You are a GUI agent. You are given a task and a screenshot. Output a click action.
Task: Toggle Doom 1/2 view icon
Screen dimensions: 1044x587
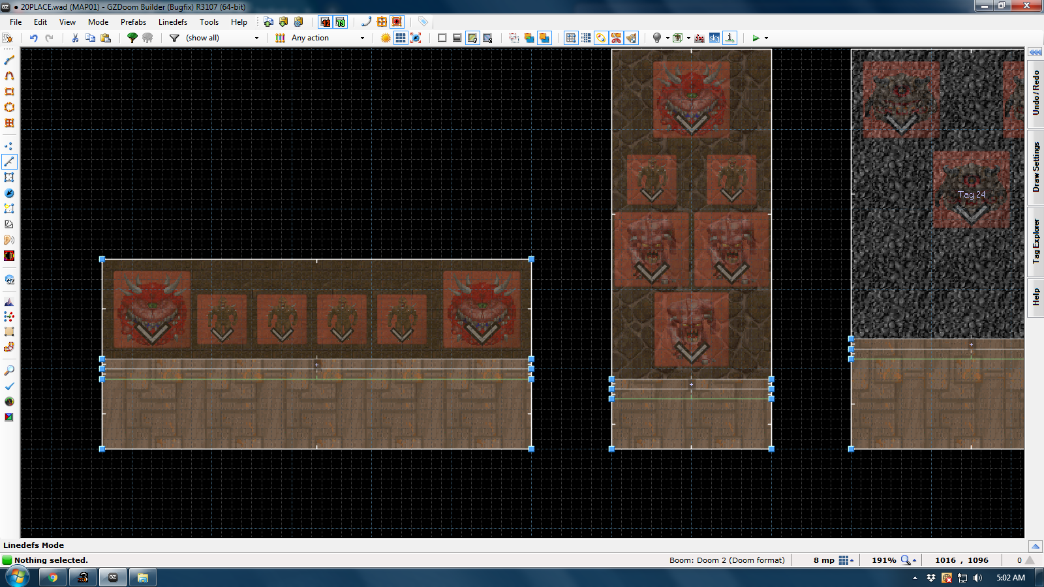point(326,22)
